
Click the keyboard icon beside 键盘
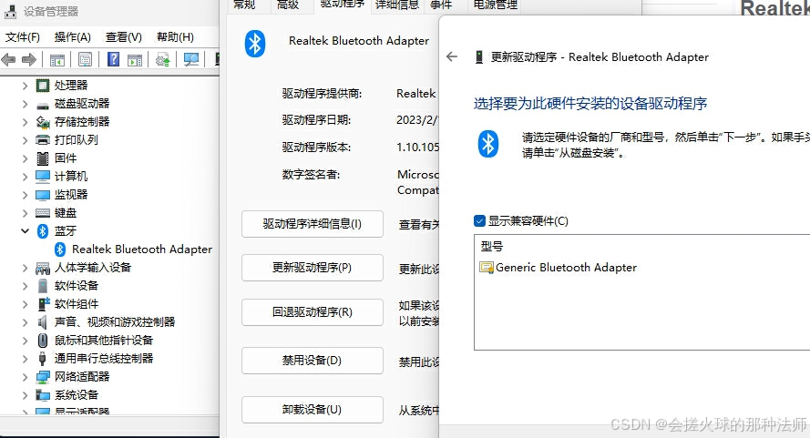coord(43,213)
